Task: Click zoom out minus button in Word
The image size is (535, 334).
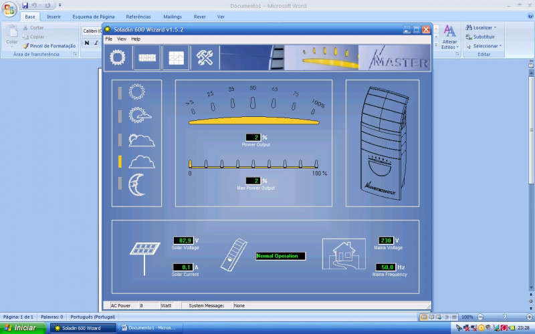Action: coord(480,317)
